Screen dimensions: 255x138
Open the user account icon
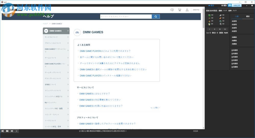click(x=187, y=10)
